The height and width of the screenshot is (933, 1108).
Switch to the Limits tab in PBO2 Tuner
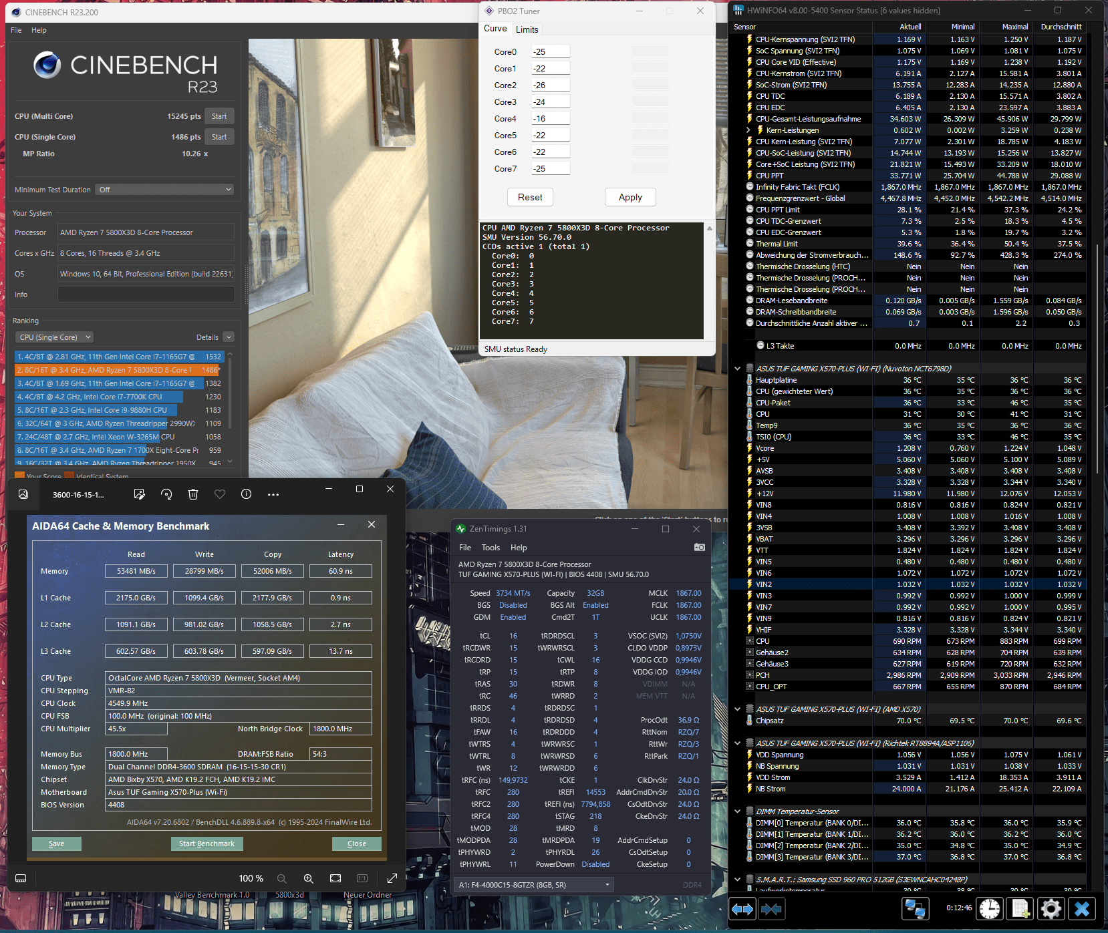(x=527, y=29)
